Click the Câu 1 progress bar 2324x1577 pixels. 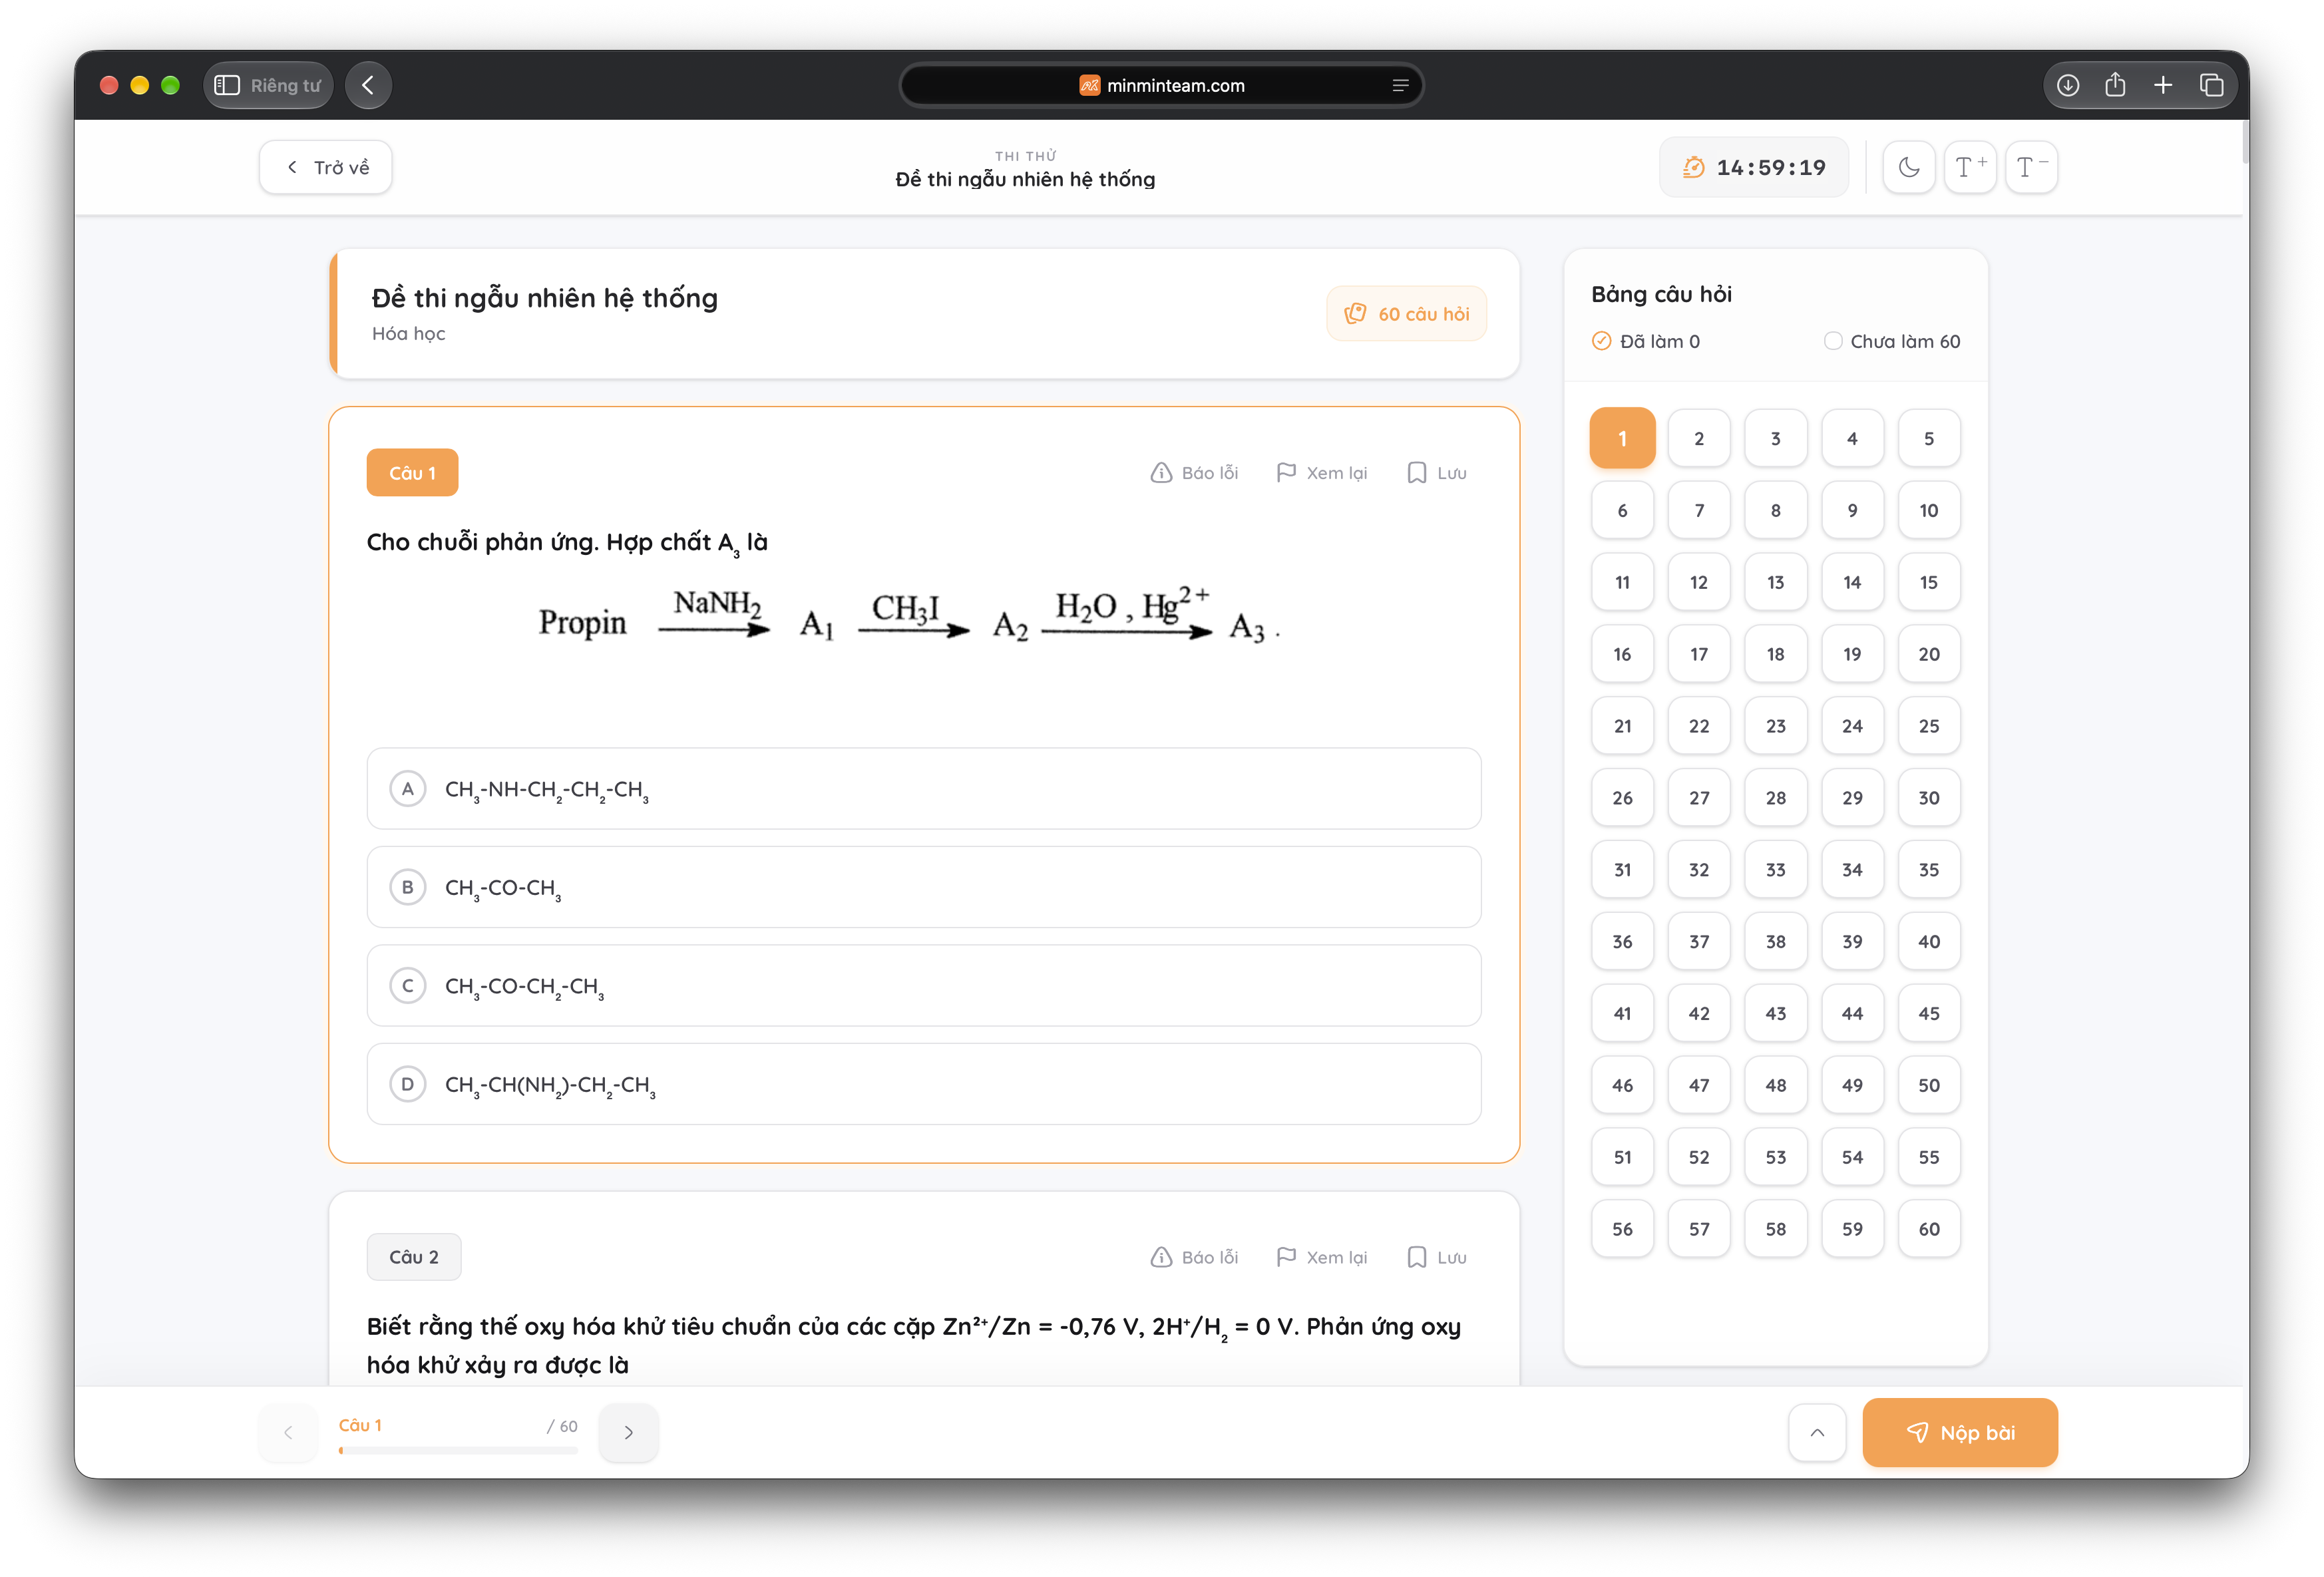[x=458, y=1450]
